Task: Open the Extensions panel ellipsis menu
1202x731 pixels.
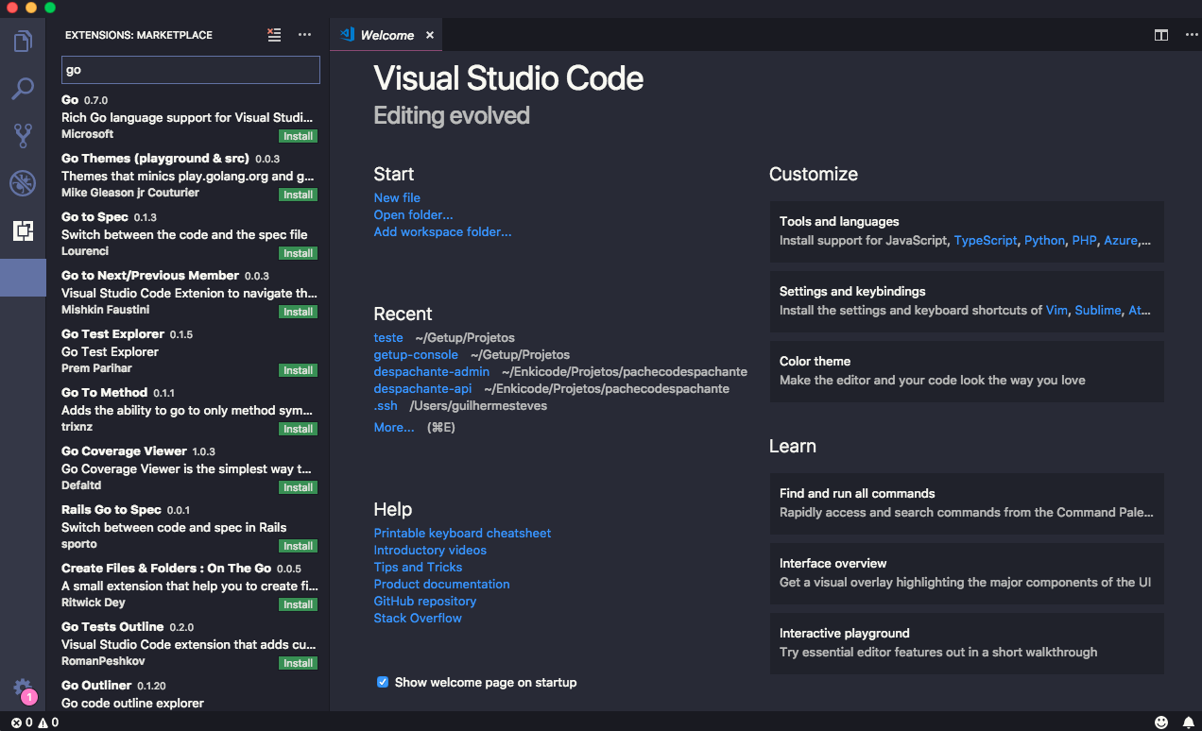Action: [x=304, y=35]
